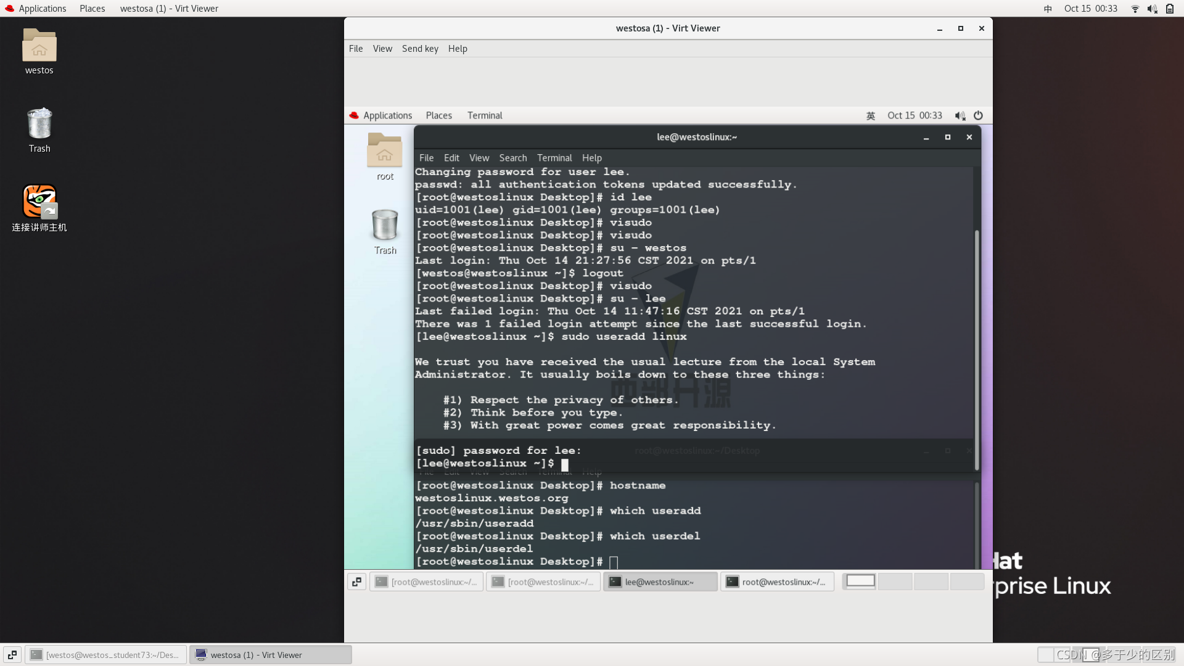
Task: Click the host Wi-Fi network icon
Action: (1135, 9)
